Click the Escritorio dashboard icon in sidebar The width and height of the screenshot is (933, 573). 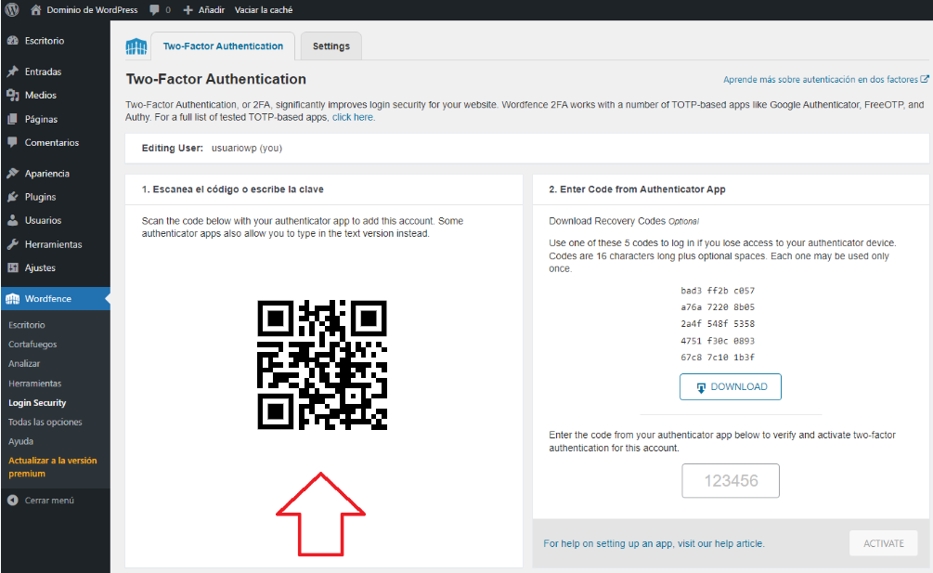point(12,41)
